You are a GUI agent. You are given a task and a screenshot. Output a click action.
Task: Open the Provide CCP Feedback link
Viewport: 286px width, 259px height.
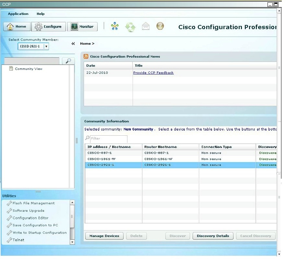153,73
